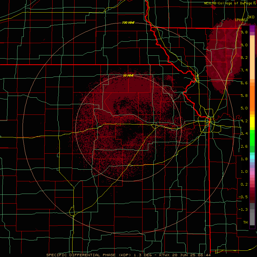The image size is (257, 257).
Task: Click the "NEXLAB-College of DuPage" header text
Action: (228, 3)
